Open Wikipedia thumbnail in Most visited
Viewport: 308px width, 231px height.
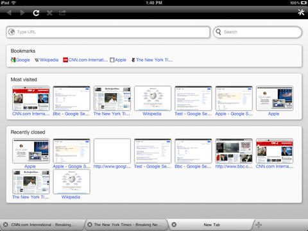click(153, 99)
